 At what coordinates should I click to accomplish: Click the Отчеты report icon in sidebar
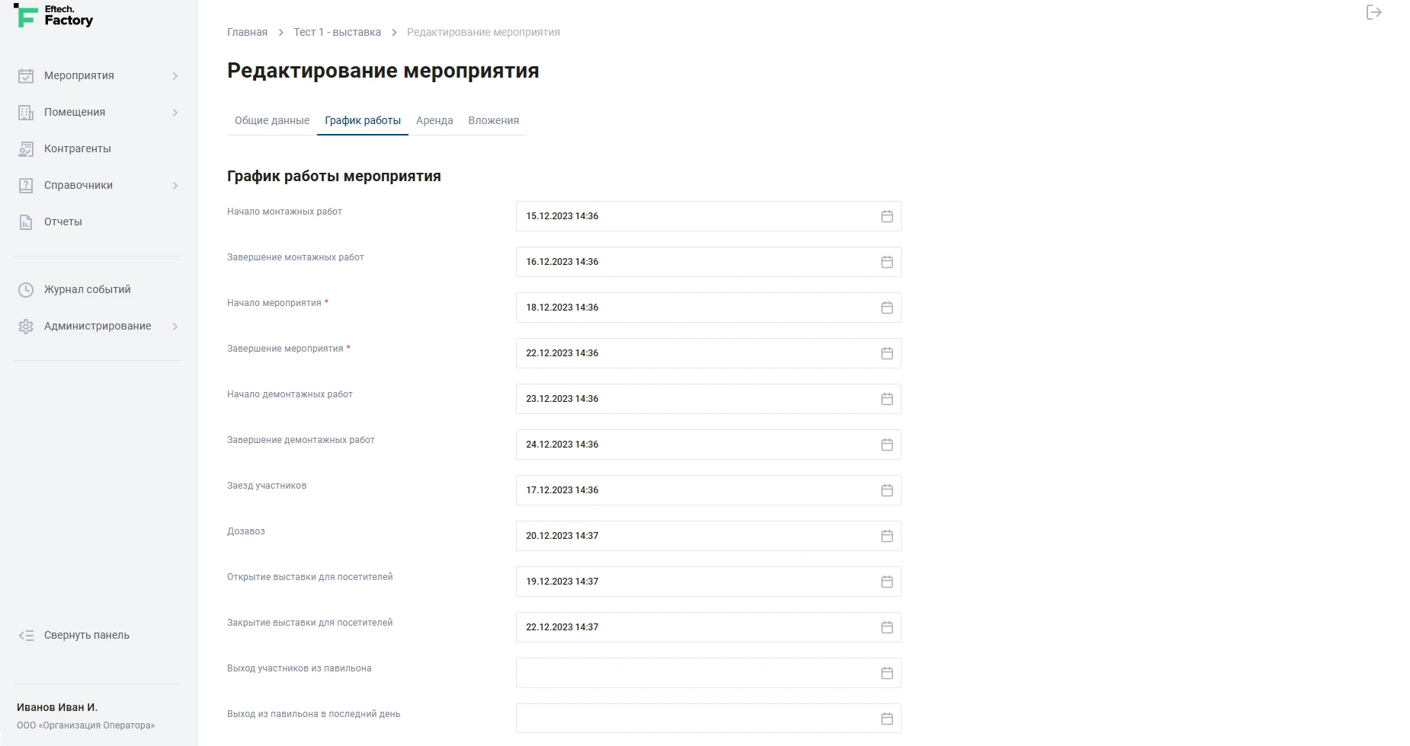[x=26, y=222]
